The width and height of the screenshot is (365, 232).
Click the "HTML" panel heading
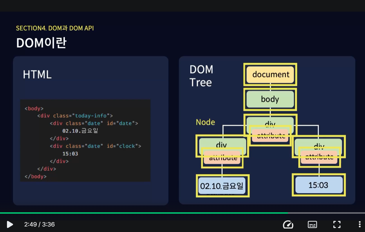37,75
